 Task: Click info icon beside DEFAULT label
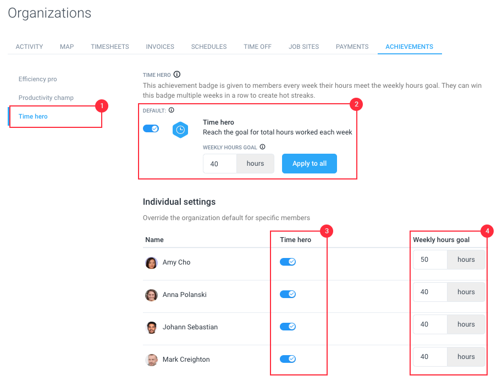click(171, 110)
